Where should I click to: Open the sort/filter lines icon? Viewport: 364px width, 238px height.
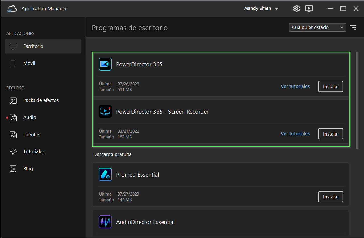pos(353,27)
